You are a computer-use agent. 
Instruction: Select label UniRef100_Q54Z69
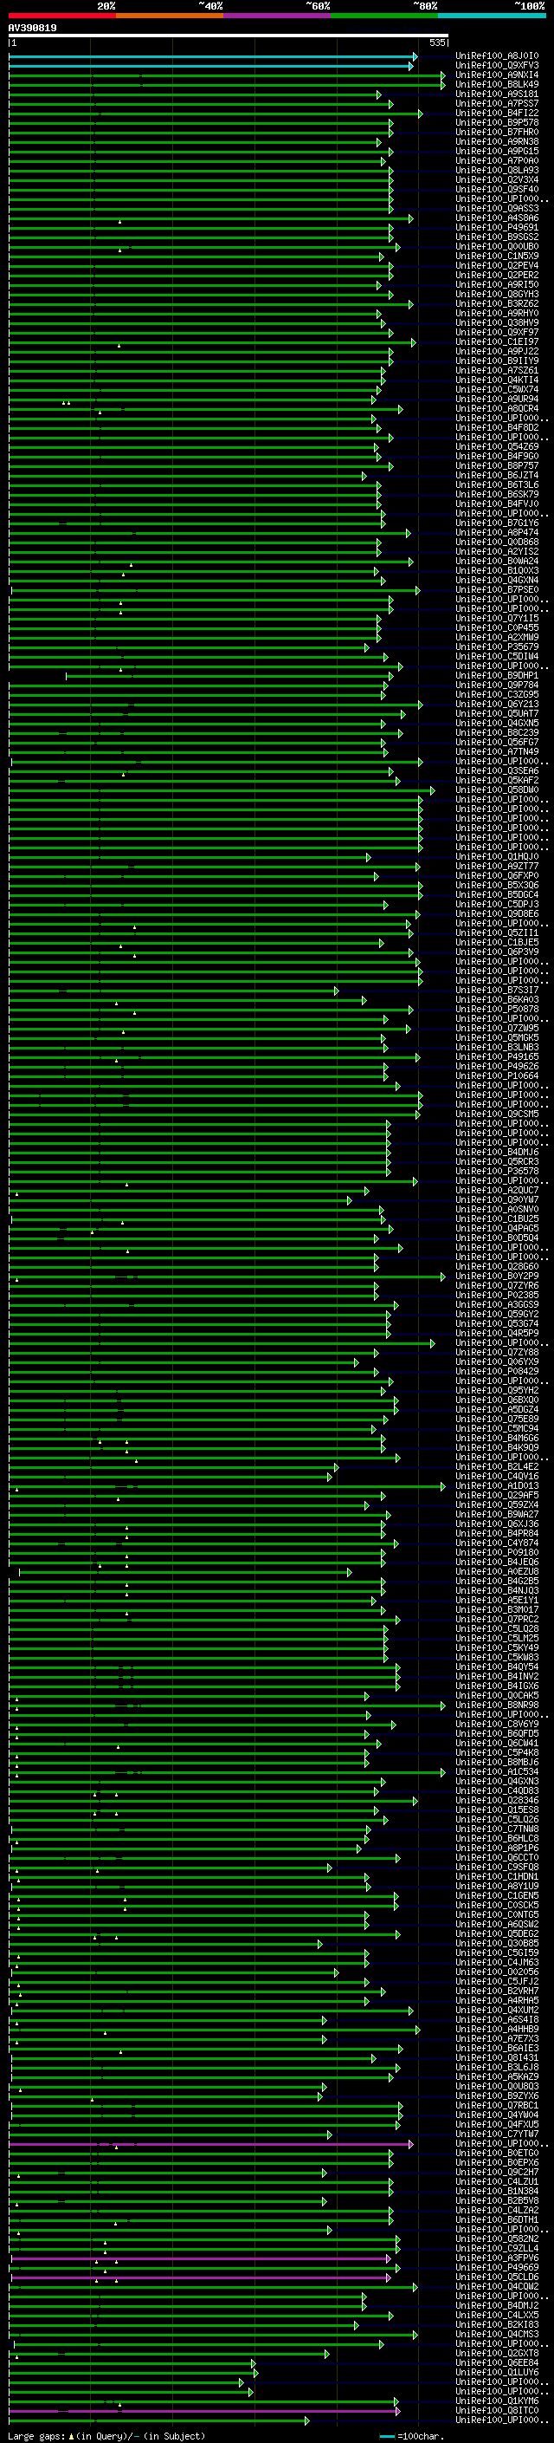[x=497, y=446]
